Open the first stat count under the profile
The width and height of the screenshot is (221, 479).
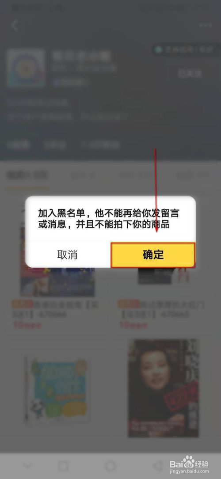(18, 145)
